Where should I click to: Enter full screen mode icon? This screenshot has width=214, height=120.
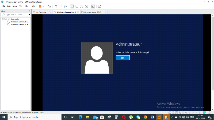pos(82,6)
